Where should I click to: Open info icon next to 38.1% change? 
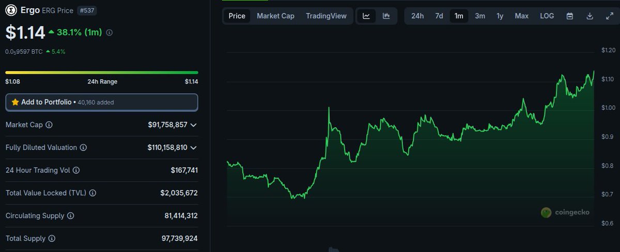109,32
